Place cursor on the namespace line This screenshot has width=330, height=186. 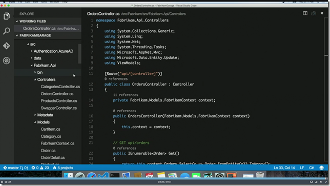tap(132, 20)
